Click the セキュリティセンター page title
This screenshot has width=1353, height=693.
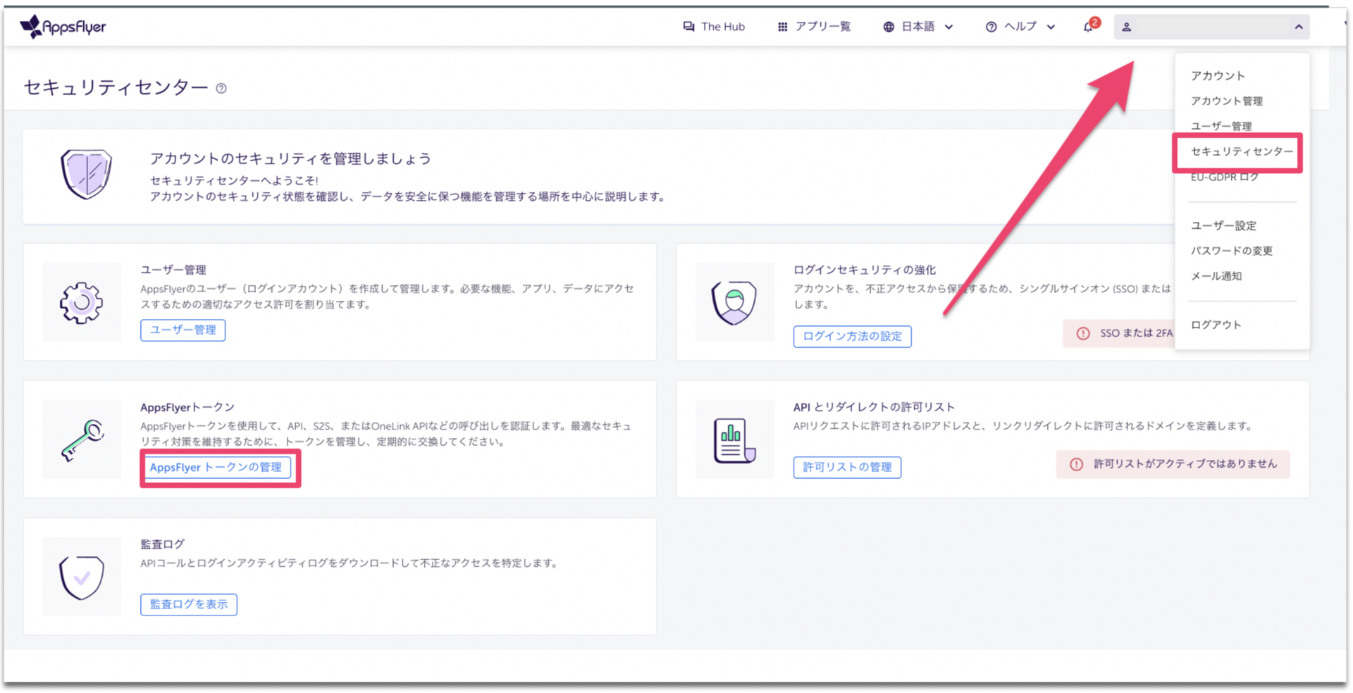116,87
